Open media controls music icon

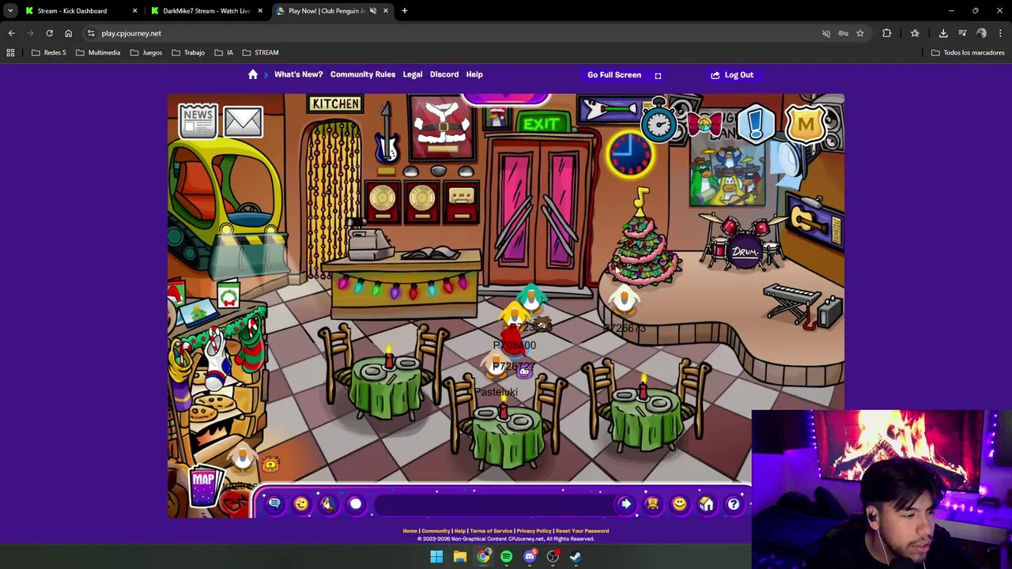point(962,33)
